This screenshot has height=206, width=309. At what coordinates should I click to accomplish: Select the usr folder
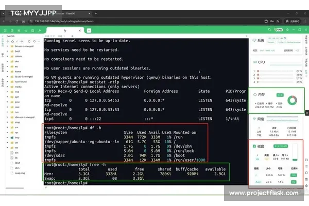tap(16, 143)
